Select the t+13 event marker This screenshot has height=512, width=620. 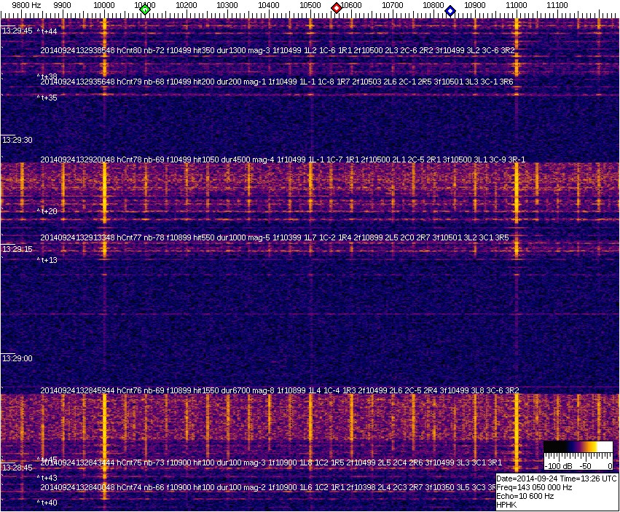48,260
